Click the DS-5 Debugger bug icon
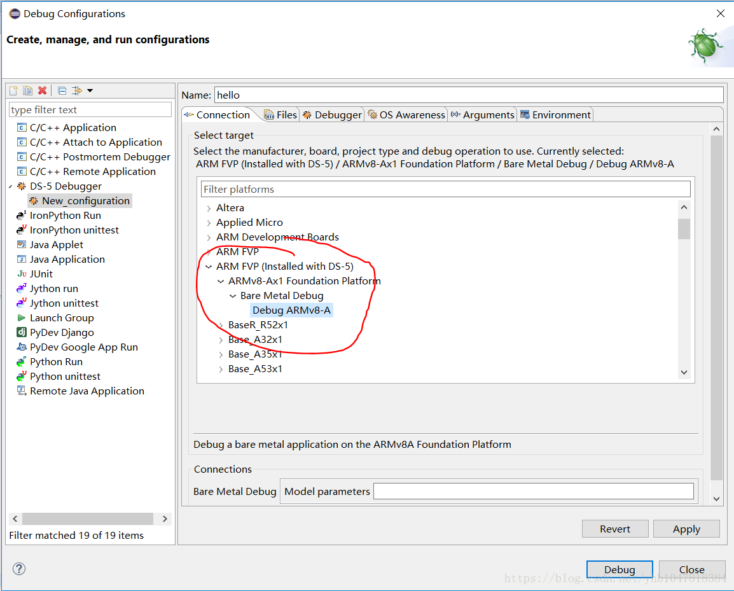The width and height of the screenshot is (734, 591). coord(22,186)
